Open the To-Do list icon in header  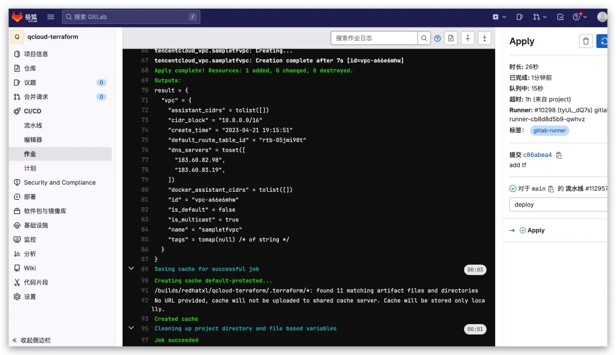561,17
